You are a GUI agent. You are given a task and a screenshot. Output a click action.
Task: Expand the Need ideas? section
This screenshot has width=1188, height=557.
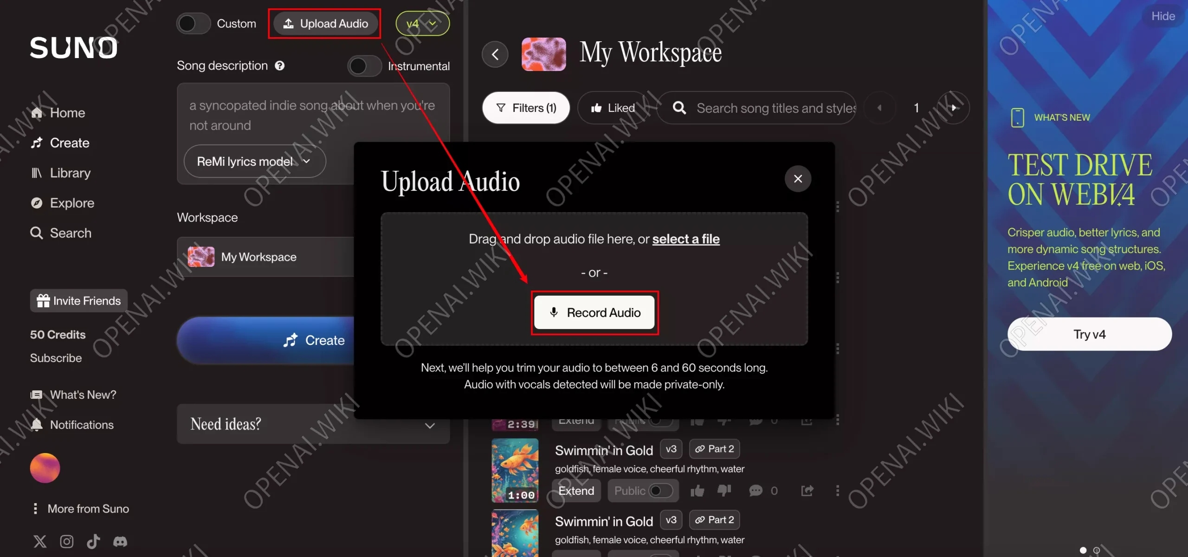click(313, 424)
